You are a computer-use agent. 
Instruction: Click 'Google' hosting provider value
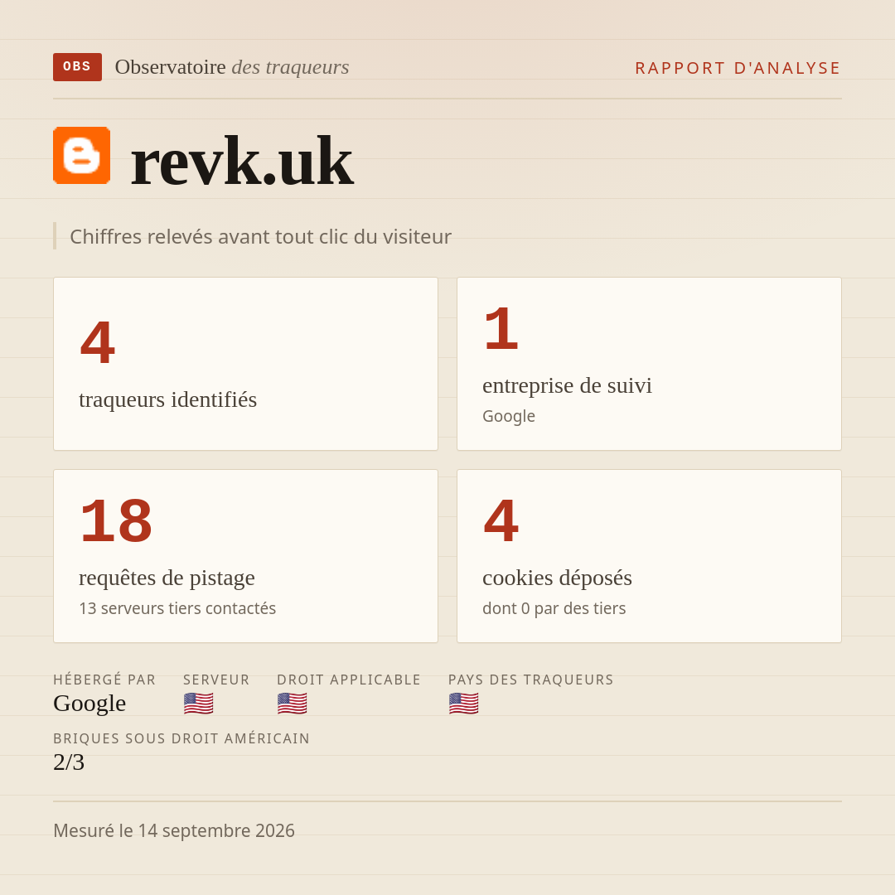[x=89, y=704]
